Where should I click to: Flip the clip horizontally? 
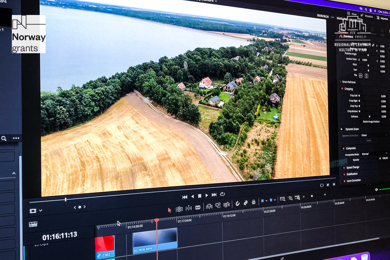click(x=360, y=75)
